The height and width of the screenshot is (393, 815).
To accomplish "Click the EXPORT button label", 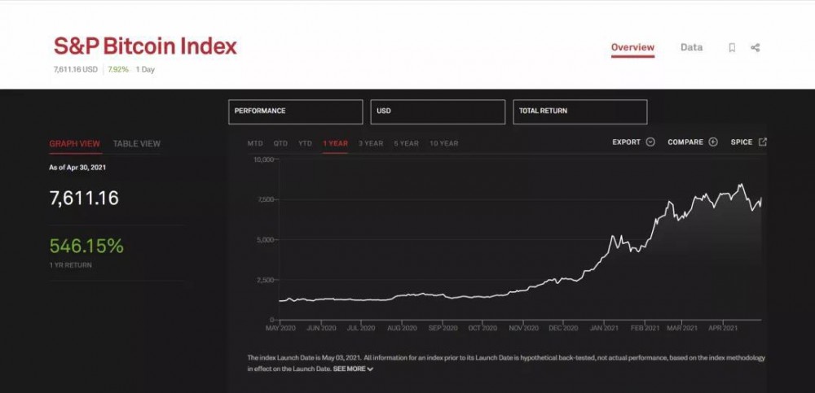I will [626, 142].
